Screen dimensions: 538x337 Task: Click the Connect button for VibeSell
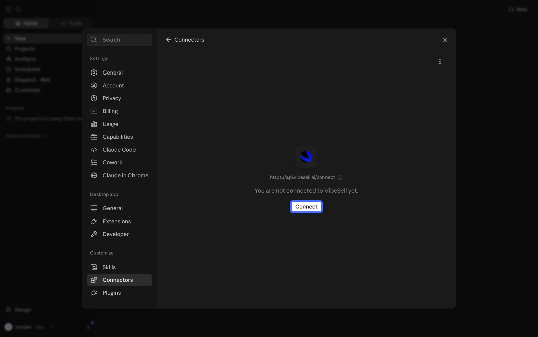point(306,207)
